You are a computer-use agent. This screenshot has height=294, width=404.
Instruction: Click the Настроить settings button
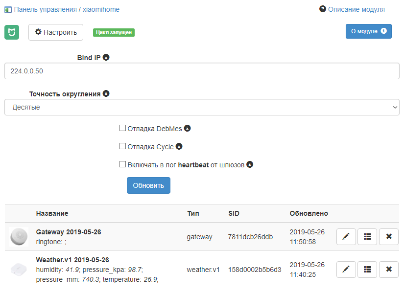[56, 32]
